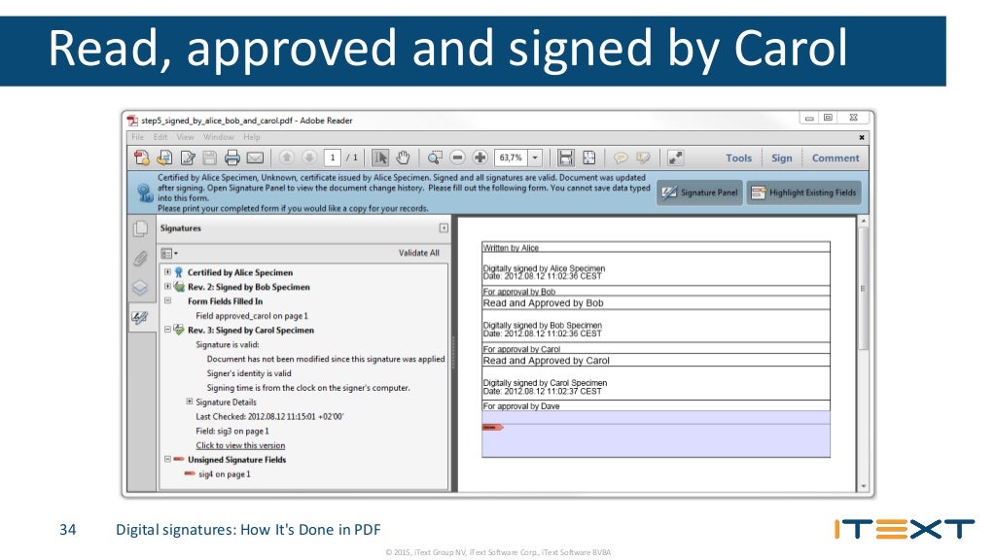The width and height of the screenshot is (996, 560).
Task: Click the Signatures pane pen icon
Action: click(140, 317)
